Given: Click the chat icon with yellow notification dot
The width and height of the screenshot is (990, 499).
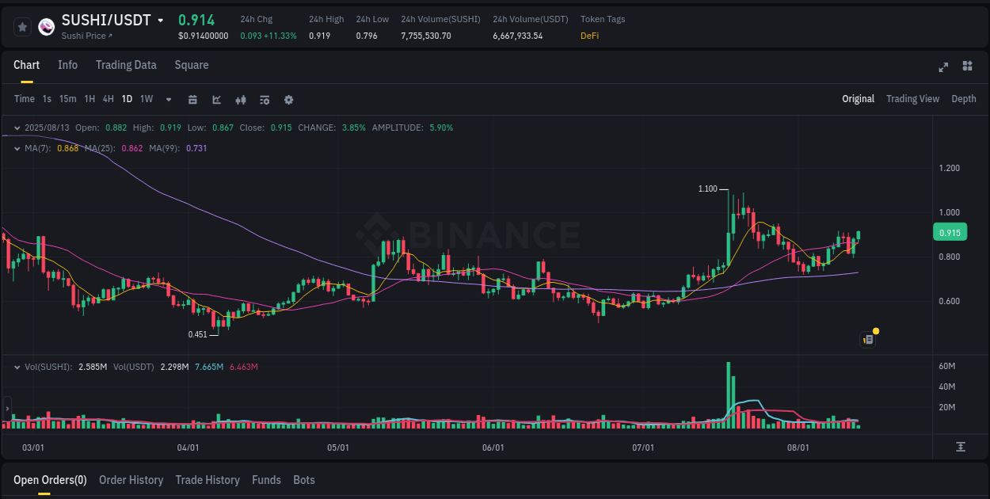Looking at the screenshot, I should (x=867, y=339).
